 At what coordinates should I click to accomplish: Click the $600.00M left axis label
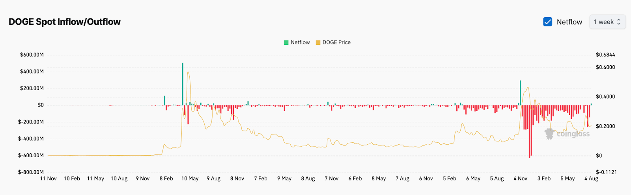(x=32, y=55)
